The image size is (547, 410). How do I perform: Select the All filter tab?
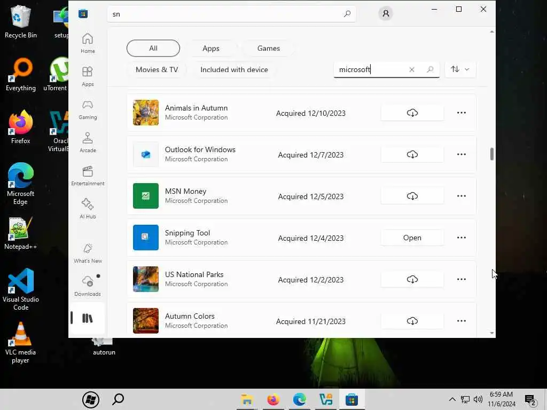[153, 48]
